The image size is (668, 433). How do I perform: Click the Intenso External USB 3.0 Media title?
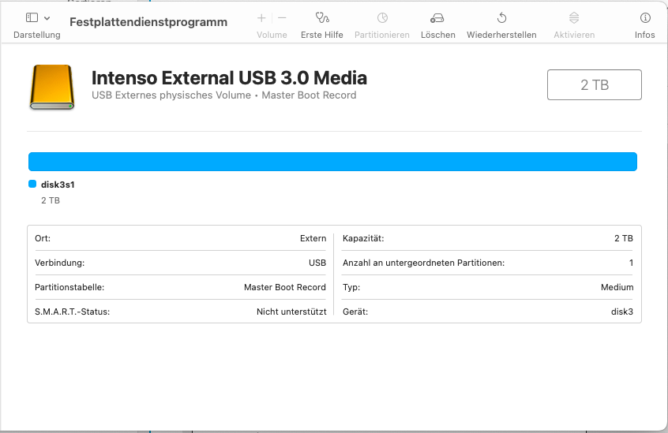[229, 78]
